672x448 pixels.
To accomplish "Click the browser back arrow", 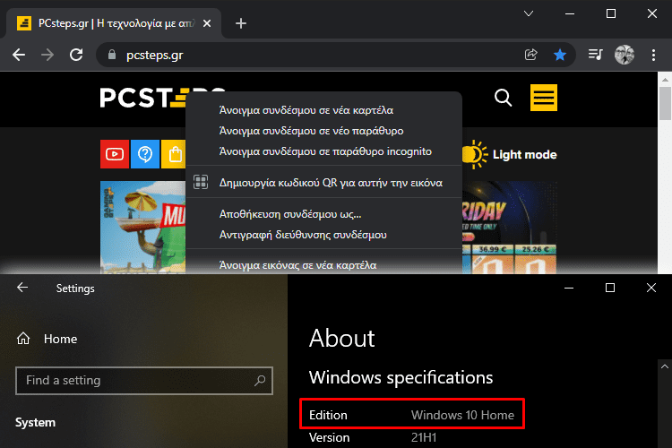I will pyautogui.click(x=19, y=55).
